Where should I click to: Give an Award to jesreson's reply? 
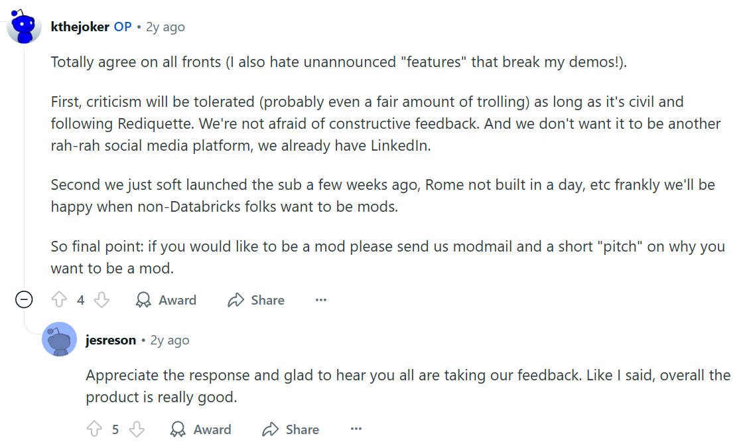(x=200, y=429)
